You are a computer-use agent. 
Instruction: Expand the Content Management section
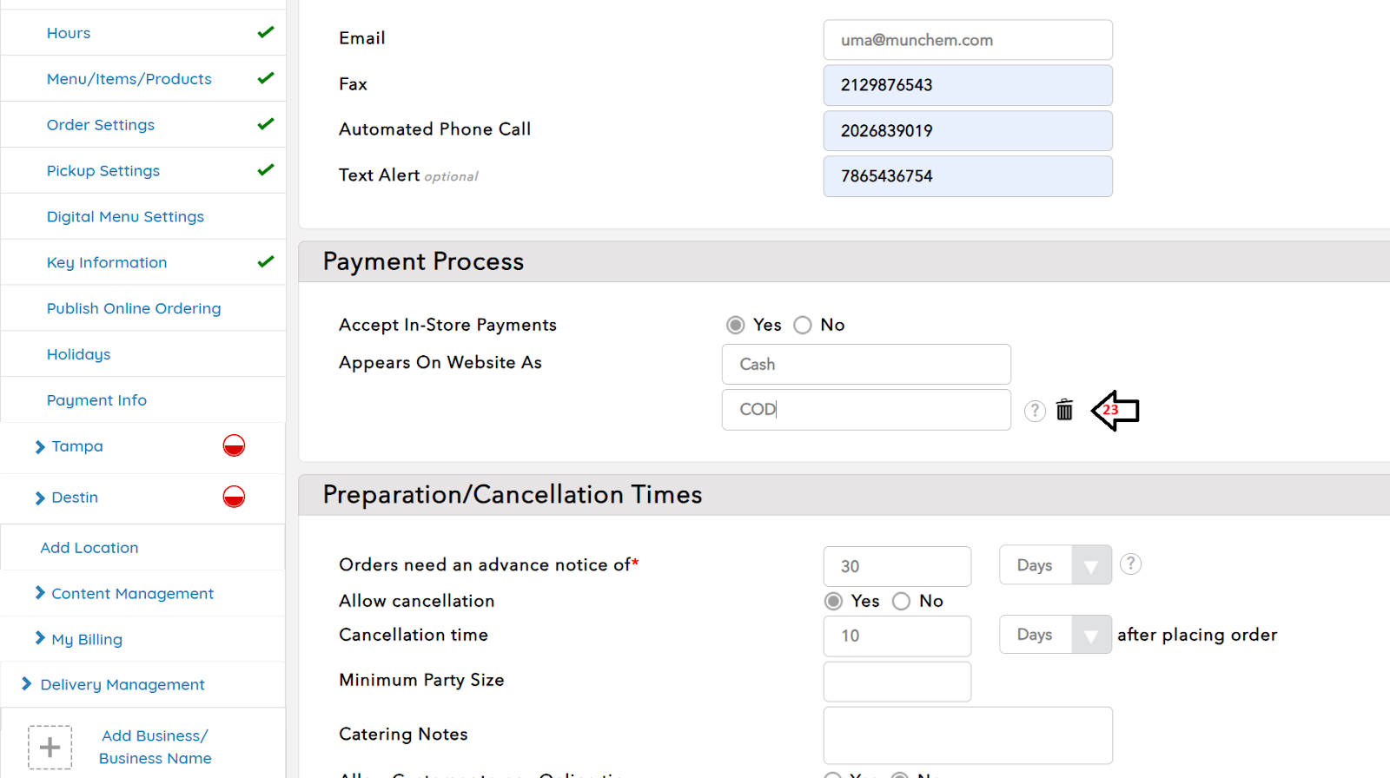[x=132, y=594]
